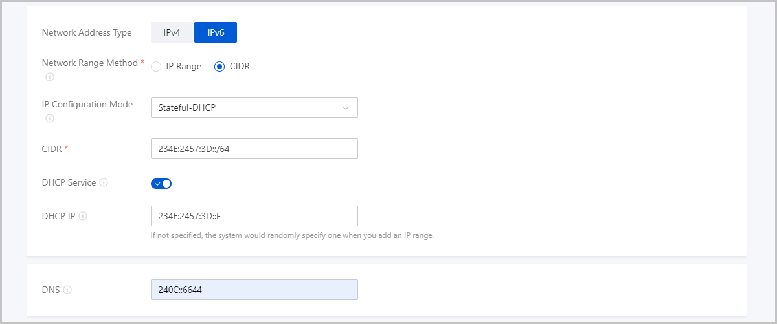Select the CIDR radio button
The height and width of the screenshot is (324, 777).
coord(220,66)
